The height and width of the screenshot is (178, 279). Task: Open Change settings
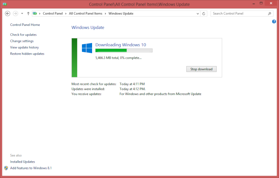22,41
